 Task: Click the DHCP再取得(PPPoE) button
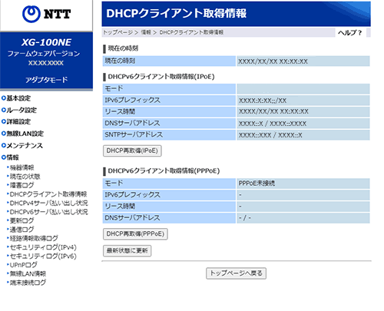(x=135, y=234)
